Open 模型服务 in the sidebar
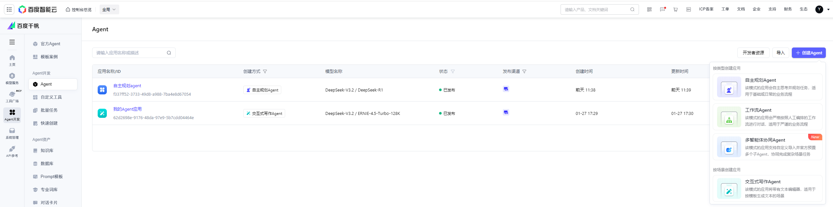 pyautogui.click(x=12, y=78)
